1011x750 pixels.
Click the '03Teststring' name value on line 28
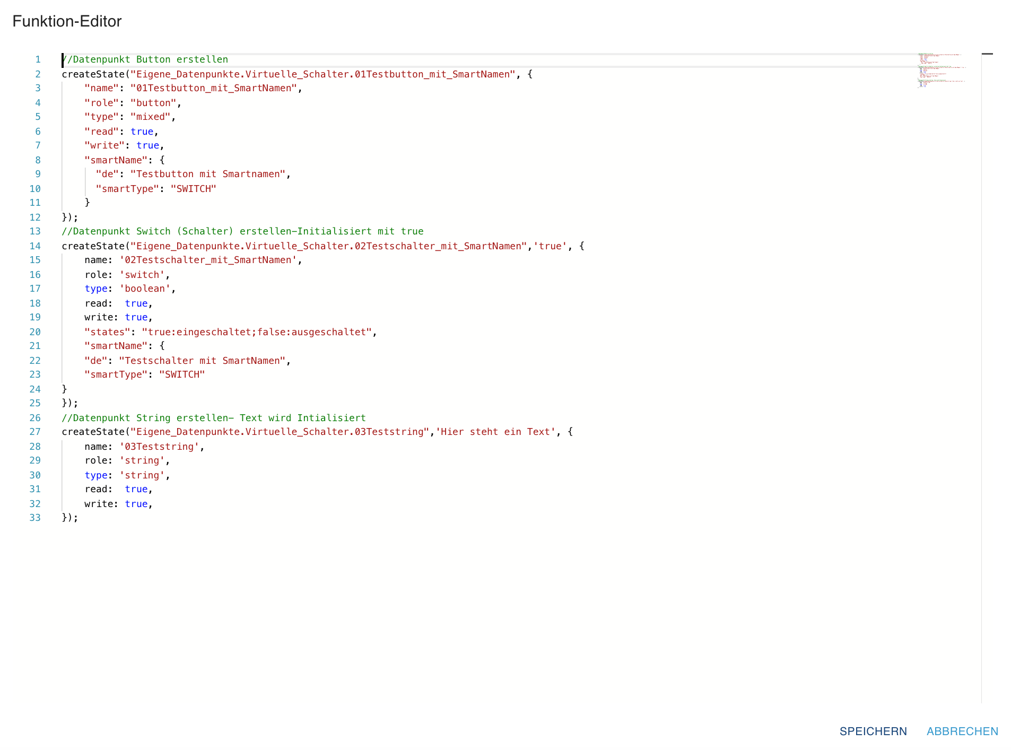point(159,447)
